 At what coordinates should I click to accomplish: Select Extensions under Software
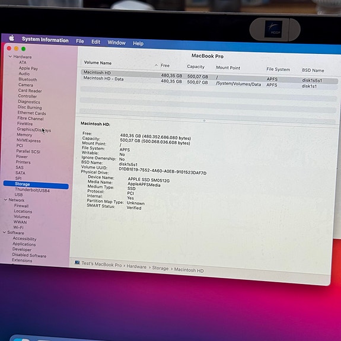[22, 260]
